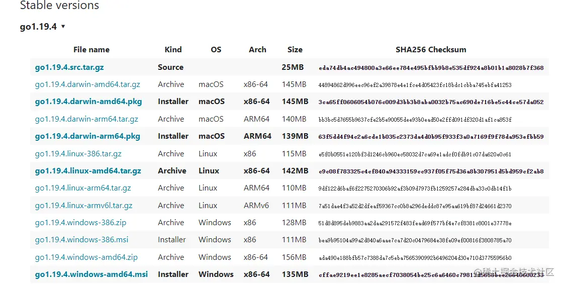This screenshot has height=286, width=563.
Task: Select the checksum for go1.19.4.darwin-arm64.pkg
Action: [x=431, y=137]
